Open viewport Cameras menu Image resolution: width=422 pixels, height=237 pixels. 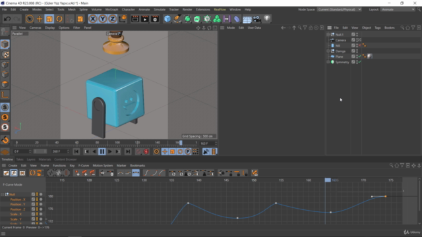pos(35,28)
